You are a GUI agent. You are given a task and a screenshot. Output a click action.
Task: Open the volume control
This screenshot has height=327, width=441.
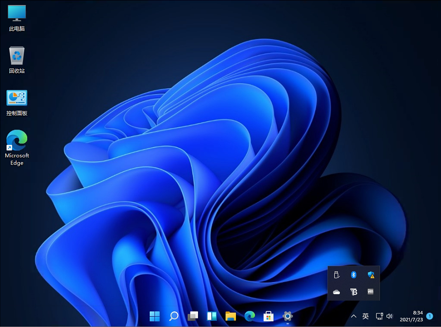[x=389, y=317]
